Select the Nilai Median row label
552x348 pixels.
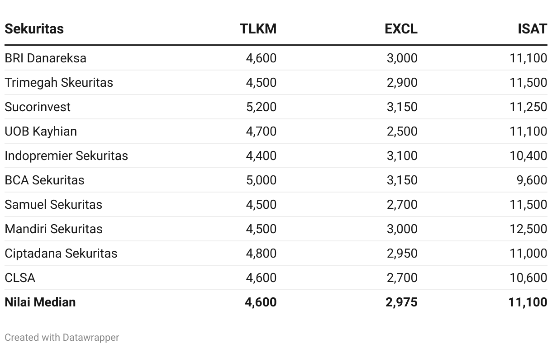pyautogui.click(x=40, y=302)
